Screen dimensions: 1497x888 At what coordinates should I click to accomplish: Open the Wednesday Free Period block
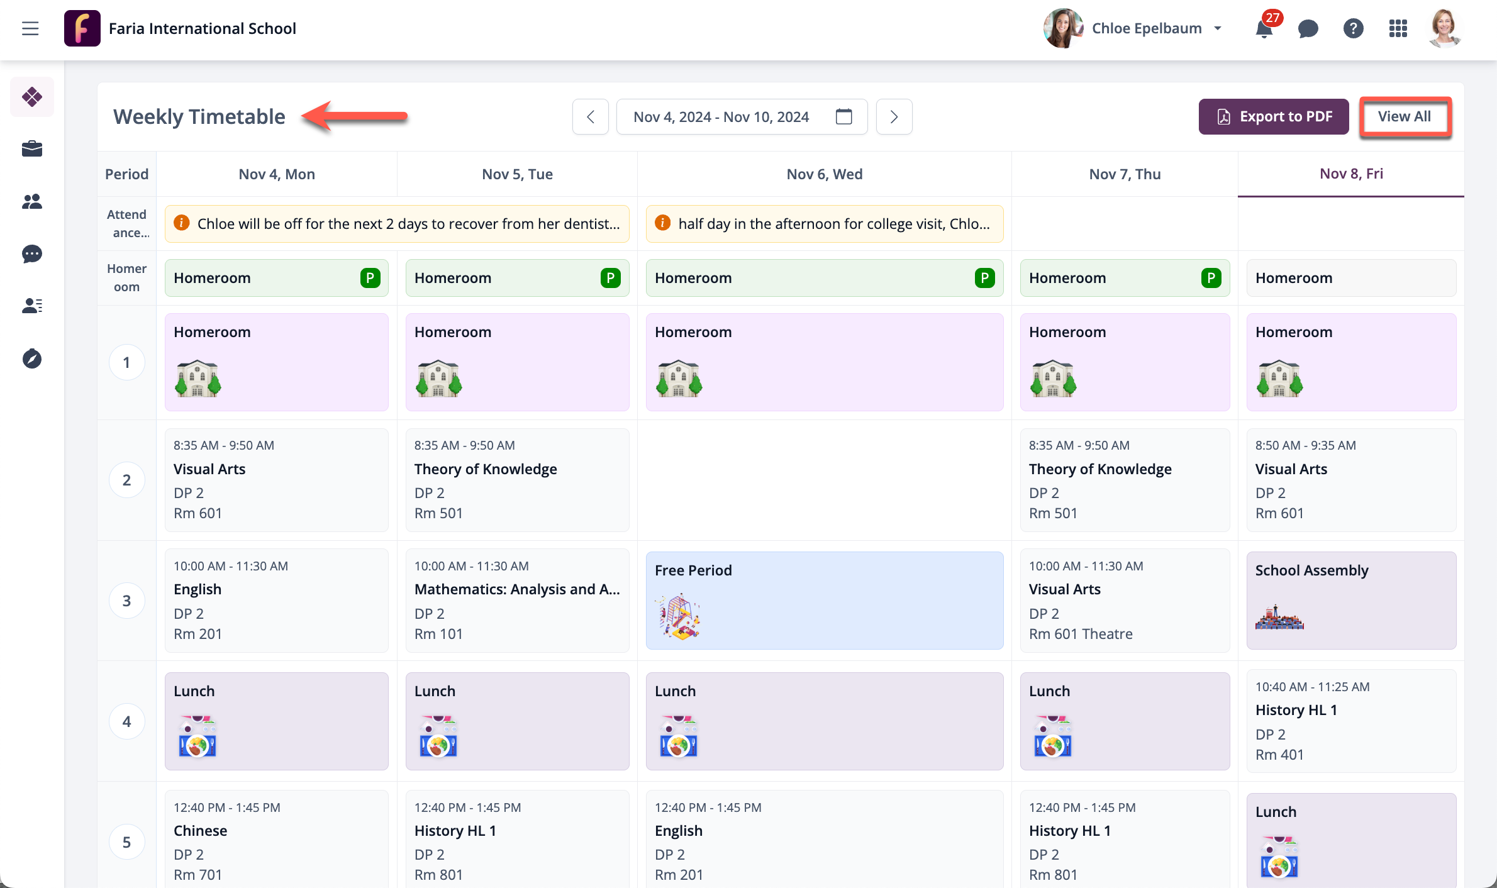(824, 600)
